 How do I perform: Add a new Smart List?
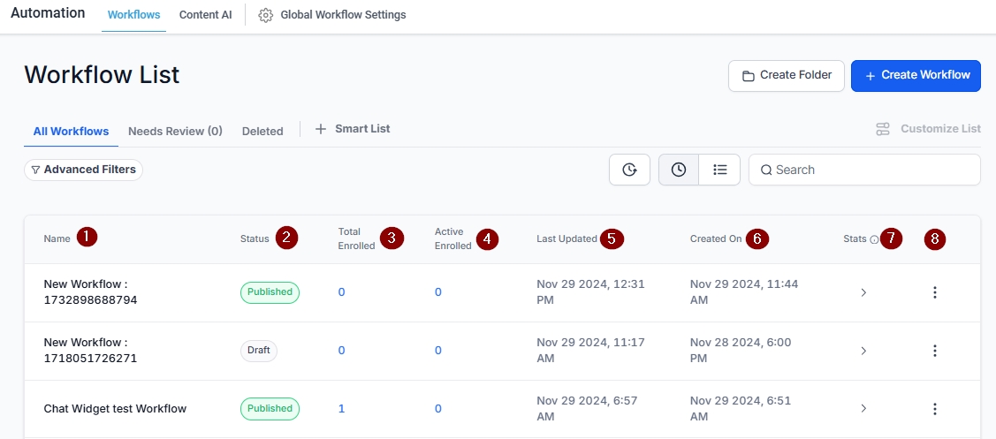click(353, 129)
